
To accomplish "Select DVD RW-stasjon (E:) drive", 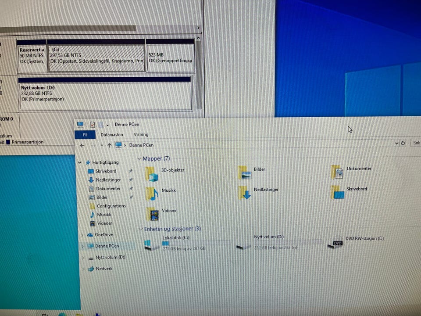I will coord(356,242).
